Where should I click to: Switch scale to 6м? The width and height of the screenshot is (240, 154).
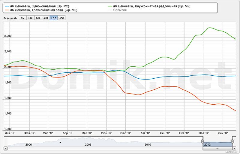tap(38, 18)
